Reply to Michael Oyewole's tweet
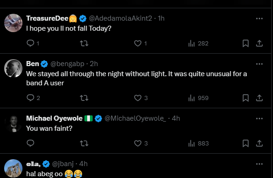The width and height of the screenshot is (273, 178). [30, 143]
